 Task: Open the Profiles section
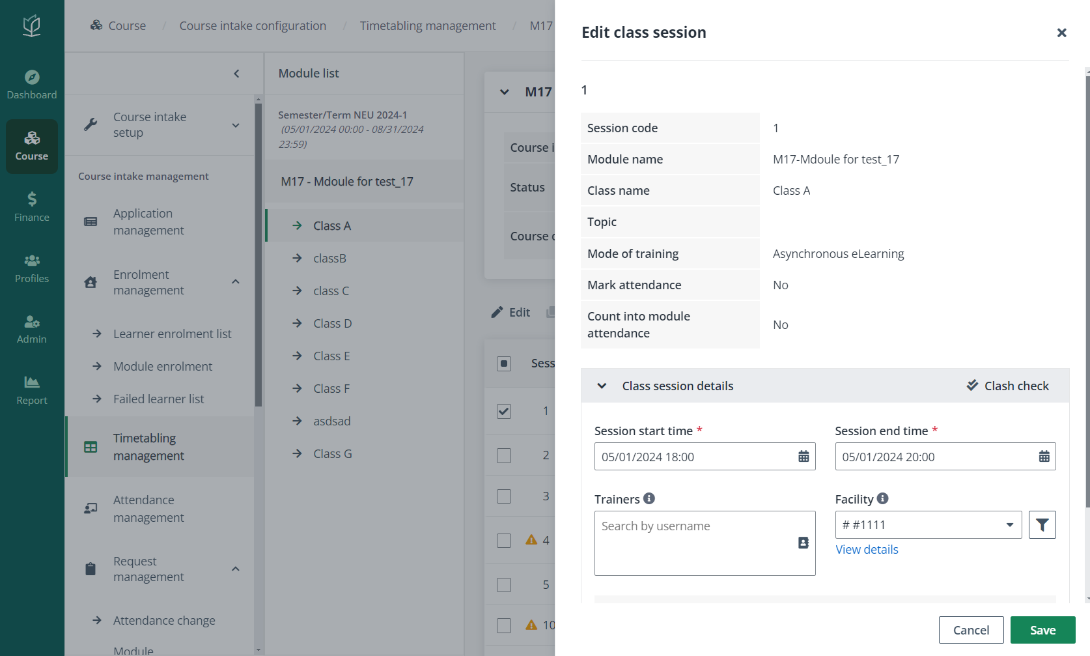tap(32, 268)
